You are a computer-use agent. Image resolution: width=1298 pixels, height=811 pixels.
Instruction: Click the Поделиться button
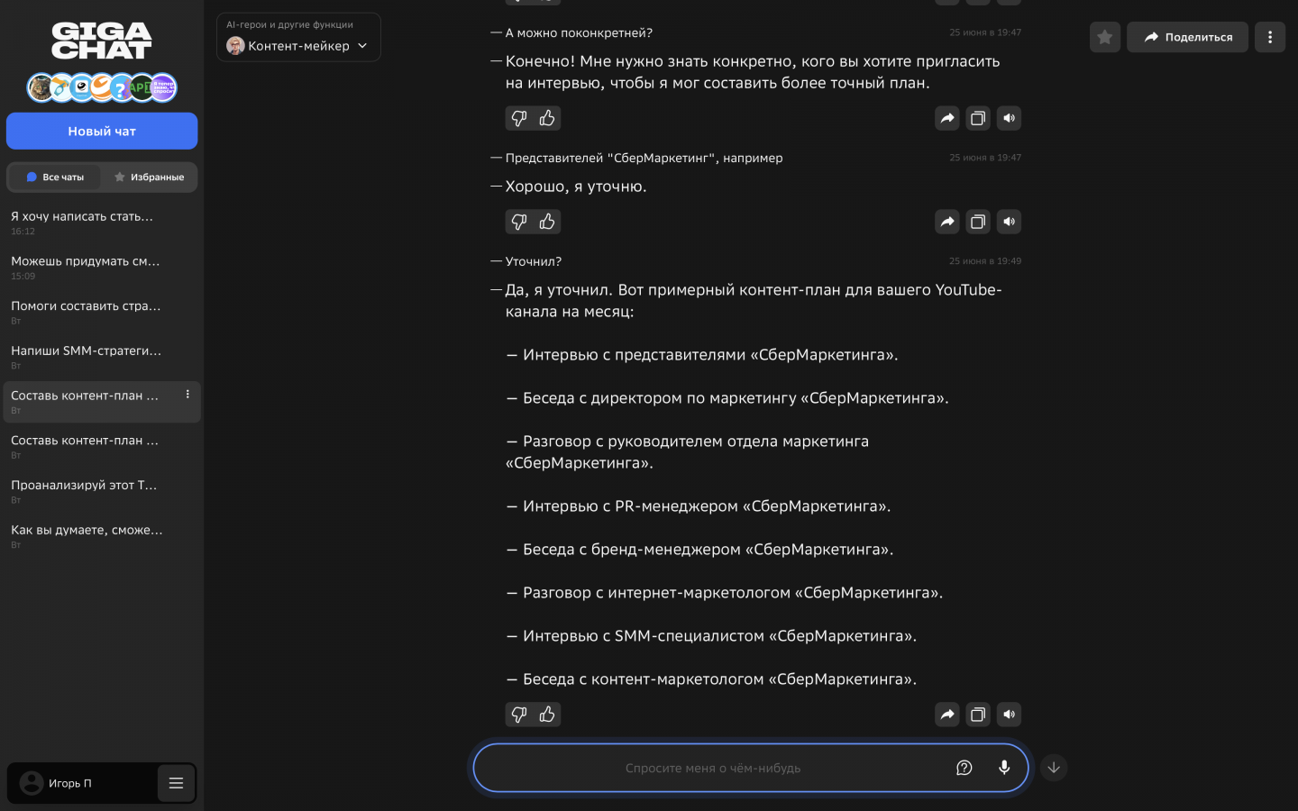pos(1187,37)
